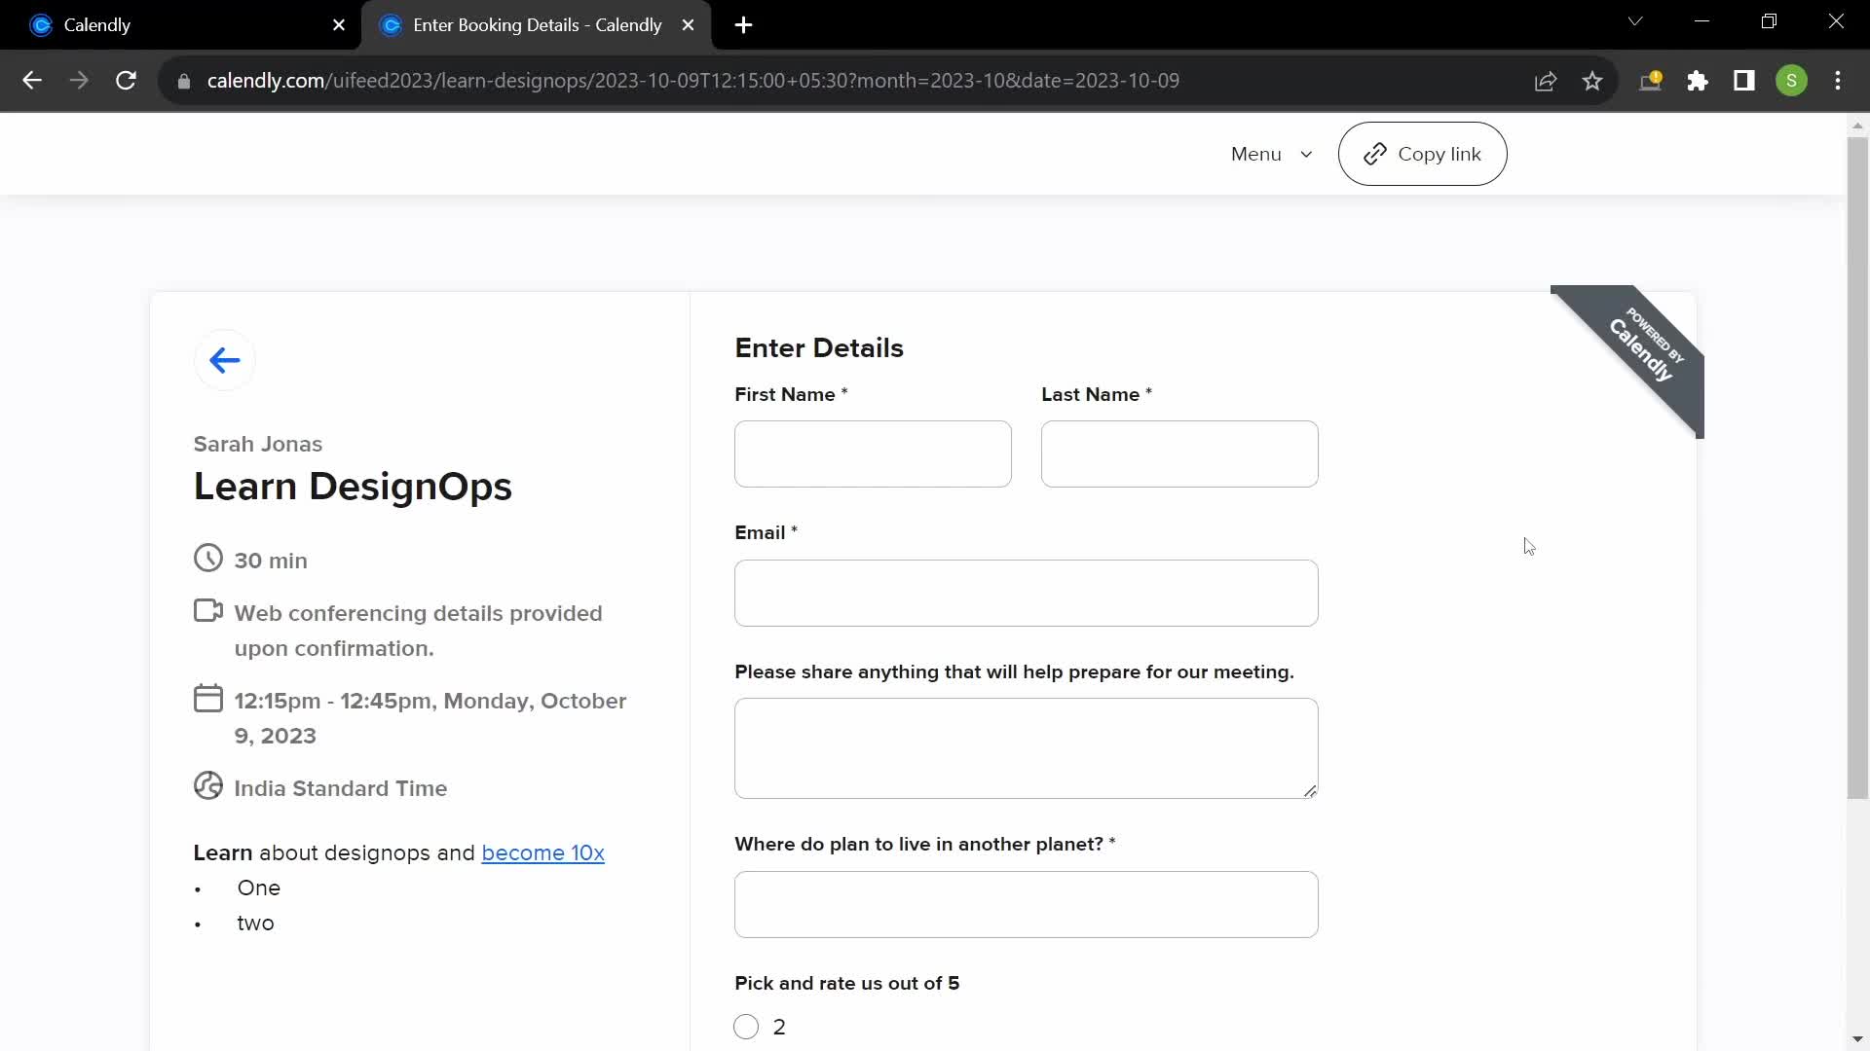
Task: Click the Learn DesignOps event title
Action: (x=353, y=487)
